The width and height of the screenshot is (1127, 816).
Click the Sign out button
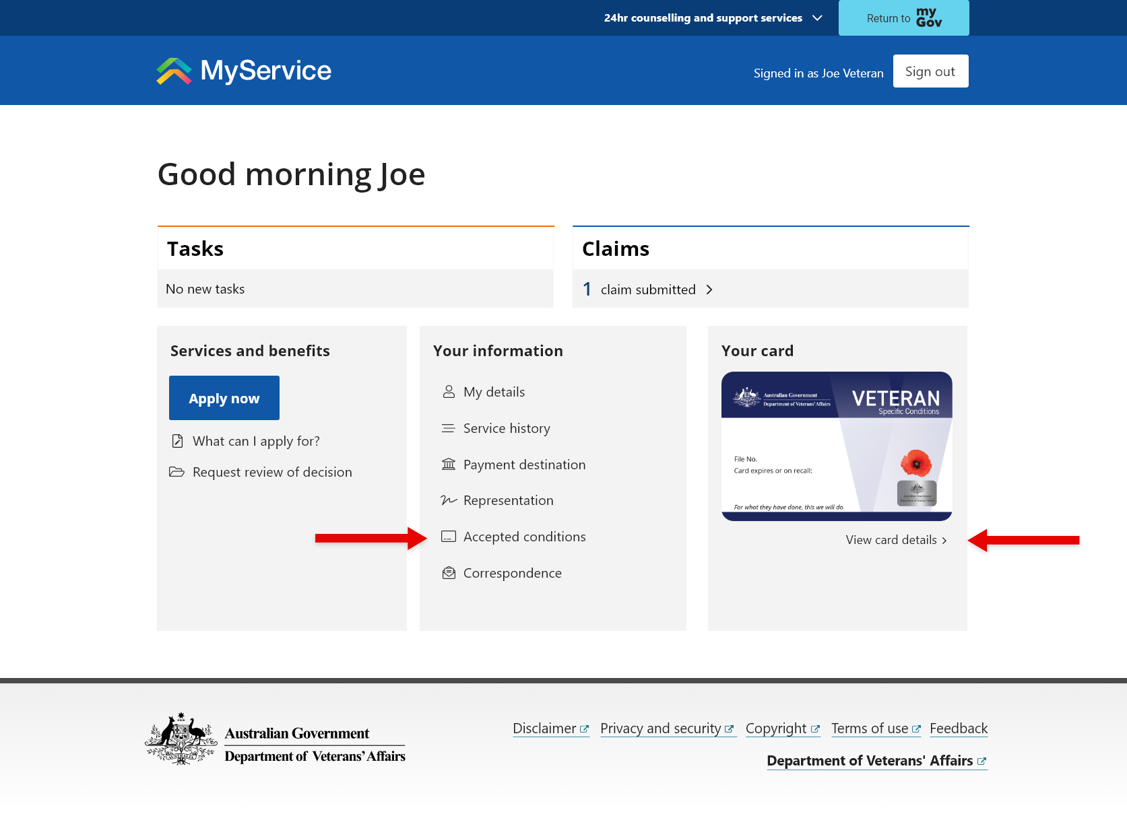(930, 71)
